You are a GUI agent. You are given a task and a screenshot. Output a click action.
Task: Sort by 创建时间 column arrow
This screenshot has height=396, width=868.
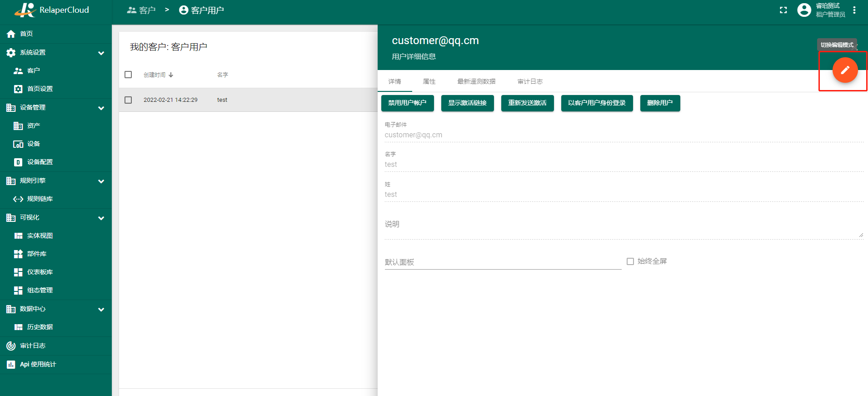(x=171, y=75)
